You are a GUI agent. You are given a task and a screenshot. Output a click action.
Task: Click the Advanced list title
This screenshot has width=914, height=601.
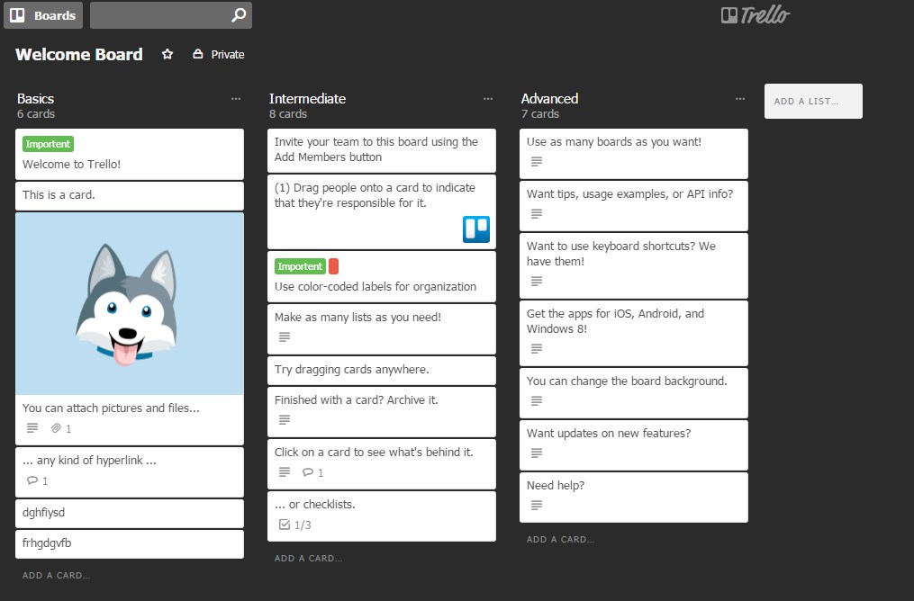(549, 98)
